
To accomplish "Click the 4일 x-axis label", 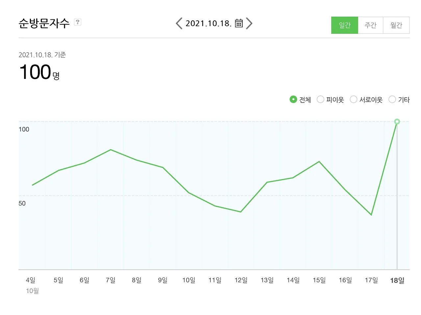I will tap(31, 280).
